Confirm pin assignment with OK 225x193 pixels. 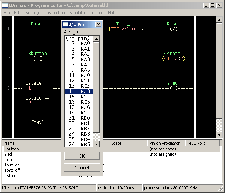tap(82, 156)
